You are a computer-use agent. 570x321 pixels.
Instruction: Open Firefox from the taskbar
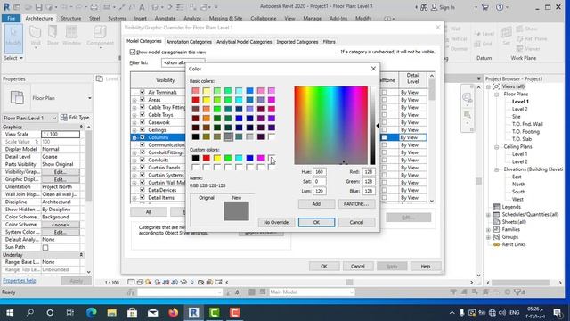[x=174, y=313]
